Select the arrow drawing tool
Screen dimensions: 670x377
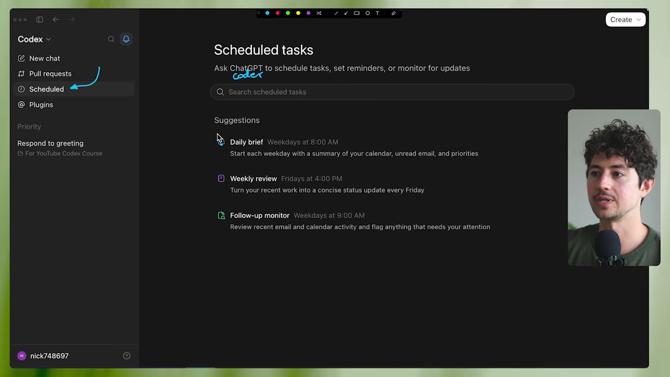tap(346, 13)
